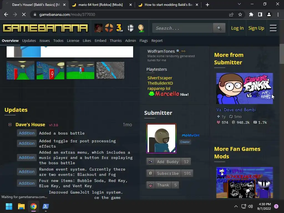Collapse the Dave's House update entry
Image resolution: width=284 pixels, height=213 pixels.
pyautogui.click(x=10, y=125)
